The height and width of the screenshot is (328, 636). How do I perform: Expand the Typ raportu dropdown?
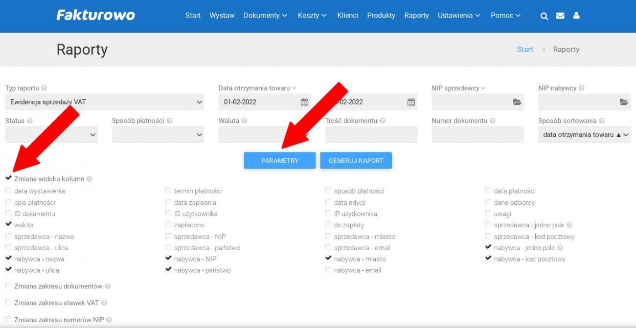click(105, 102)
